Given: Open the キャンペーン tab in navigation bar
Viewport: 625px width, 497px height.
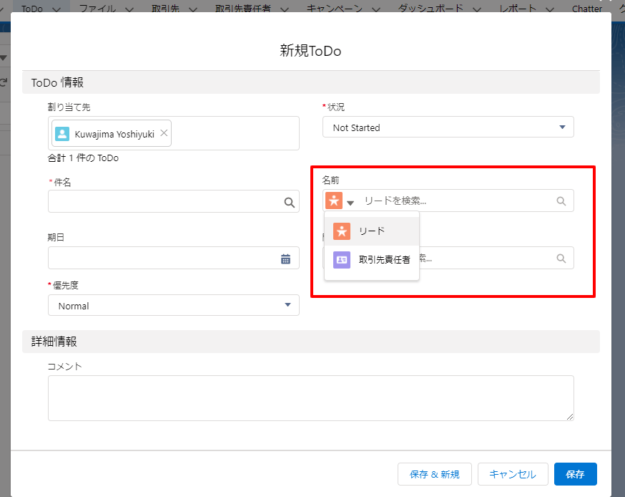Looking at the screenshot, I should click(x=335, y=9).
